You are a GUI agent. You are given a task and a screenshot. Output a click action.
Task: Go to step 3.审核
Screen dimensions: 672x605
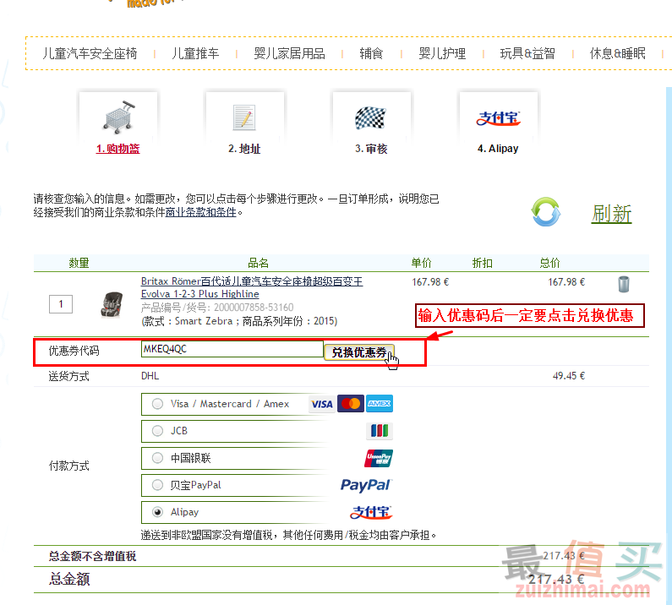(x=371, y=149)
